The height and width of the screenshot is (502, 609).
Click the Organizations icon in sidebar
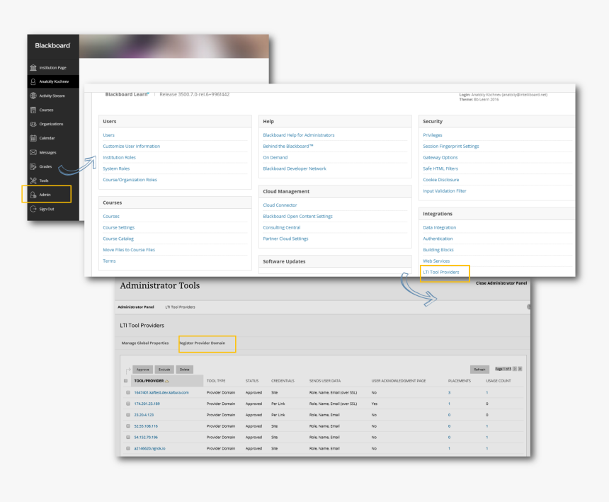tap(33, 124)
